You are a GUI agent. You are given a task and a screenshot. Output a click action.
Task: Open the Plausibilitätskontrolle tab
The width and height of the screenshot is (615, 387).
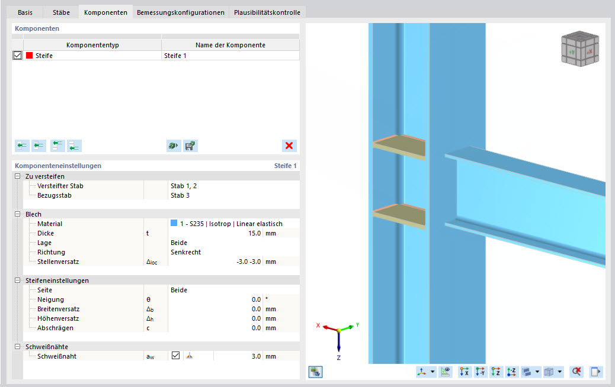click(x=267, y=12)
